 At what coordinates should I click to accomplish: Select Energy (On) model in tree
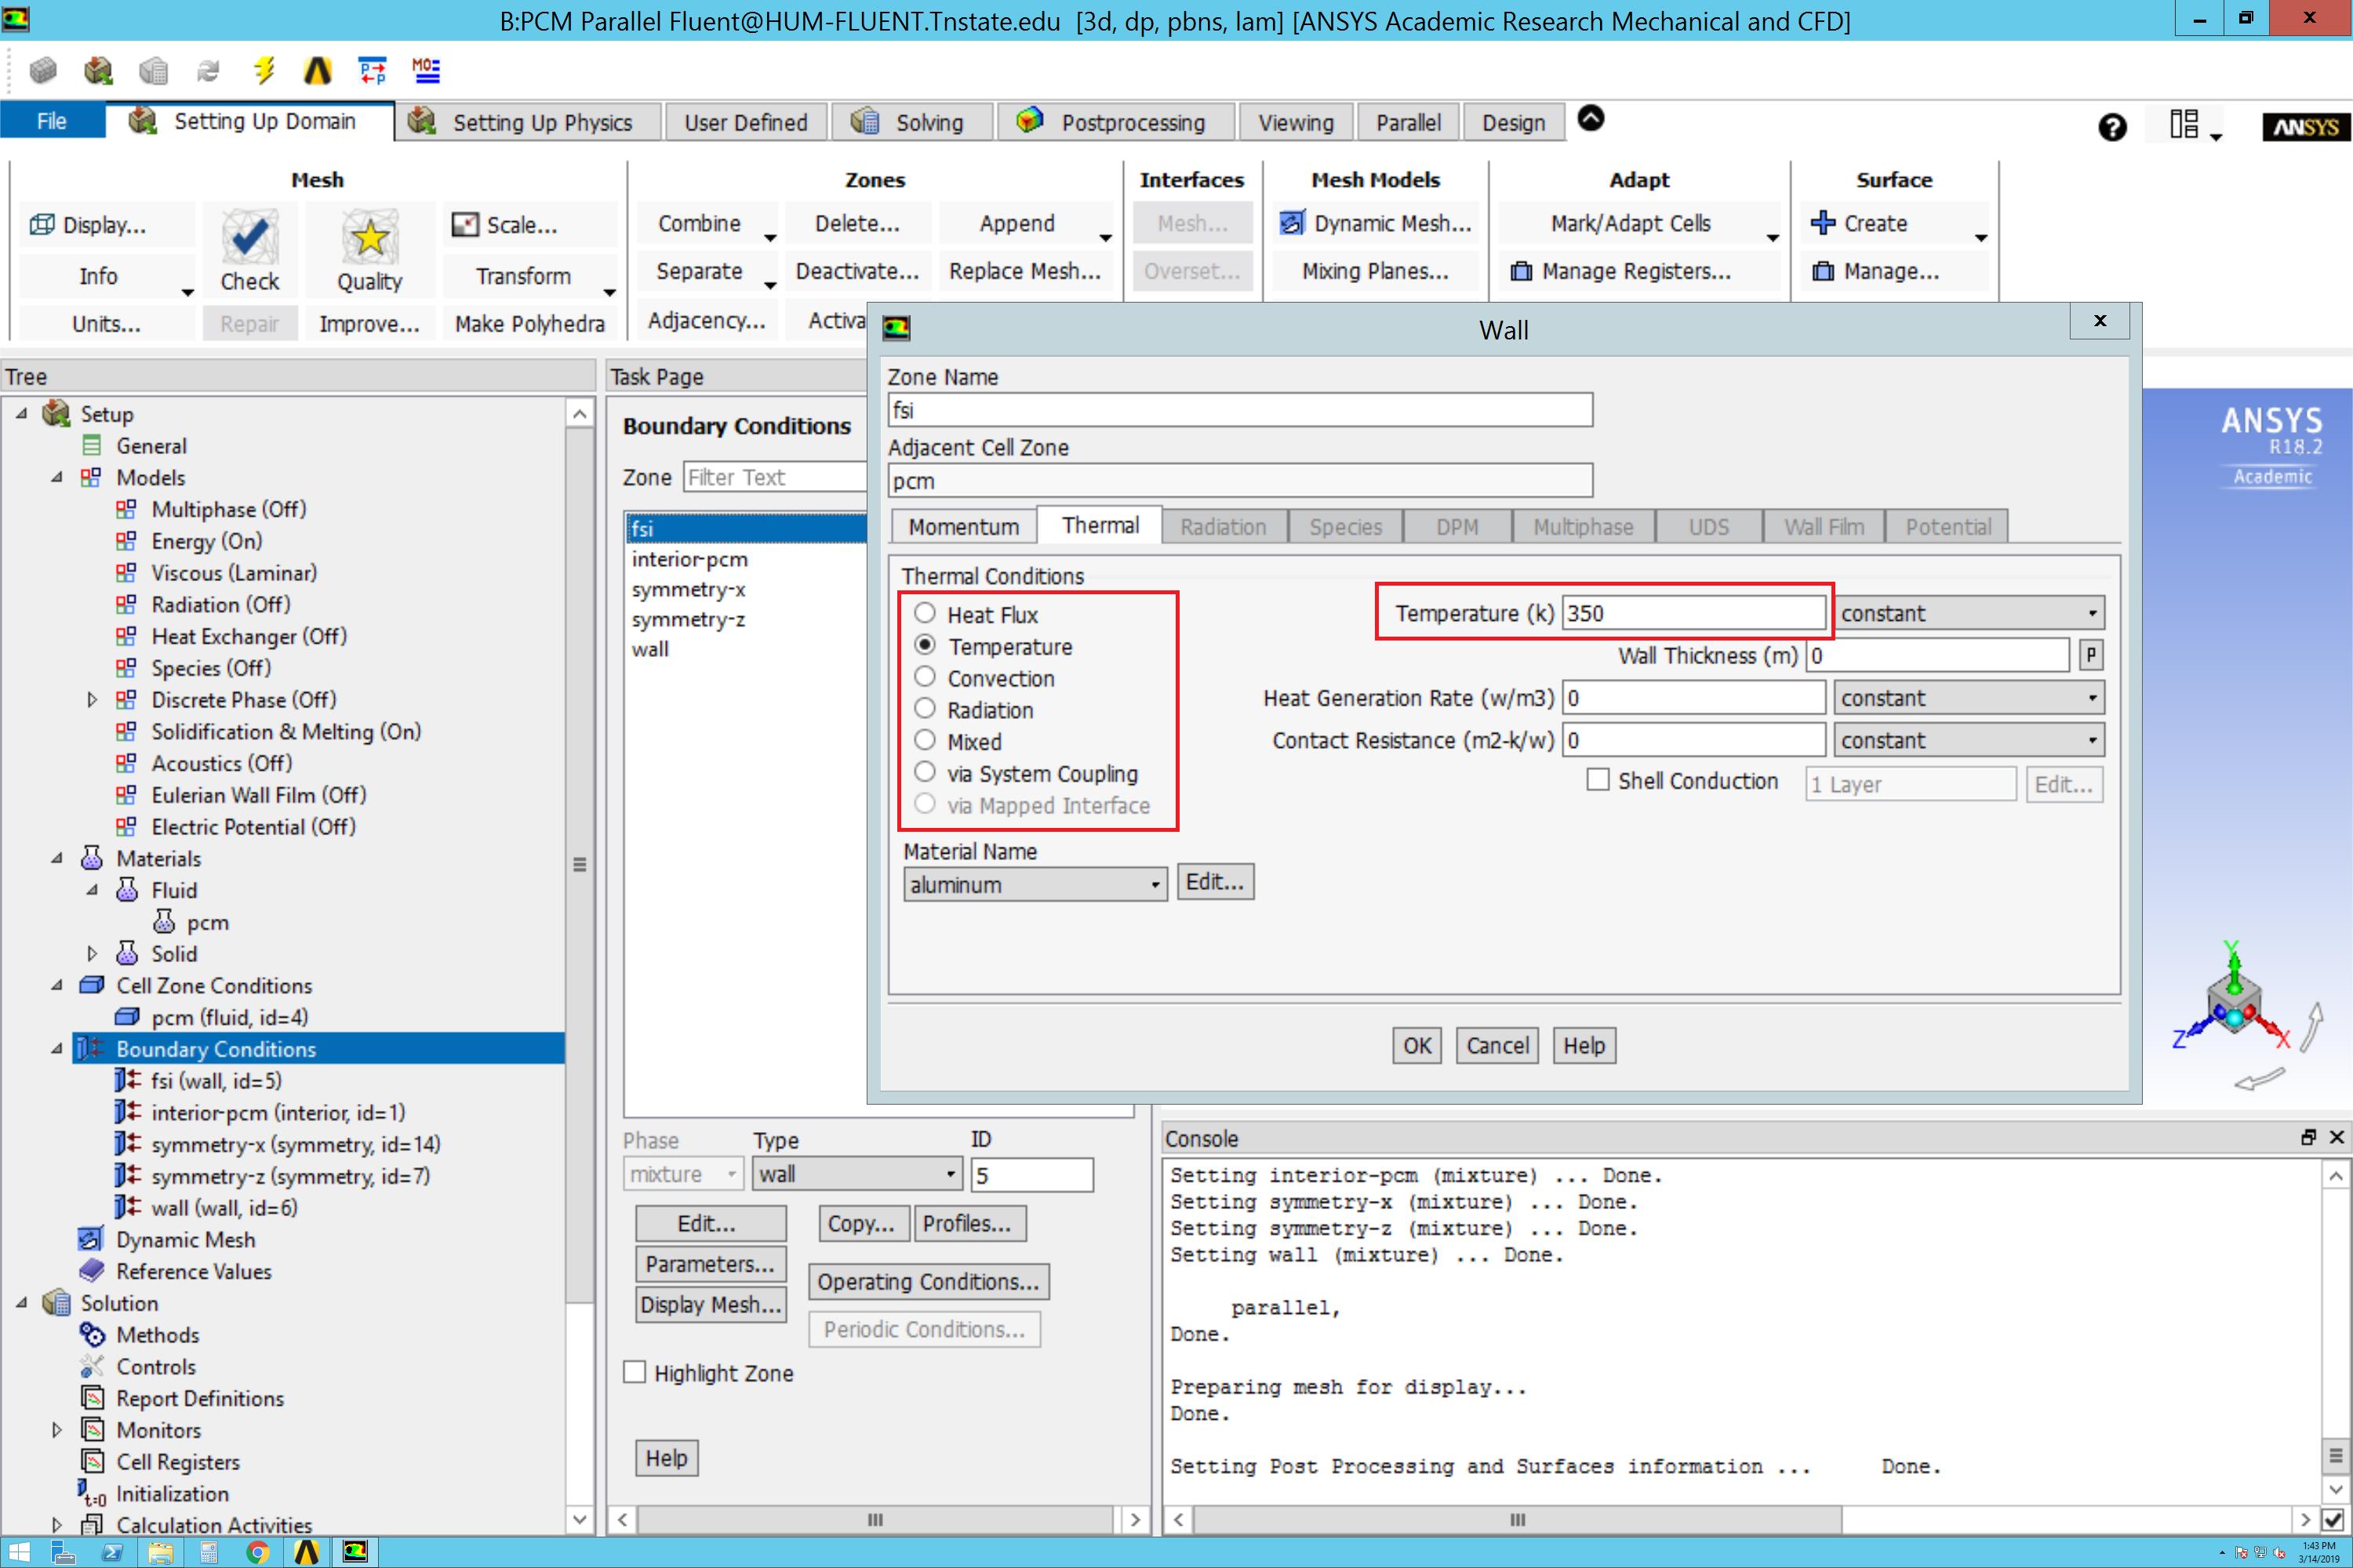pyautogui.click(x=206, y=541)
